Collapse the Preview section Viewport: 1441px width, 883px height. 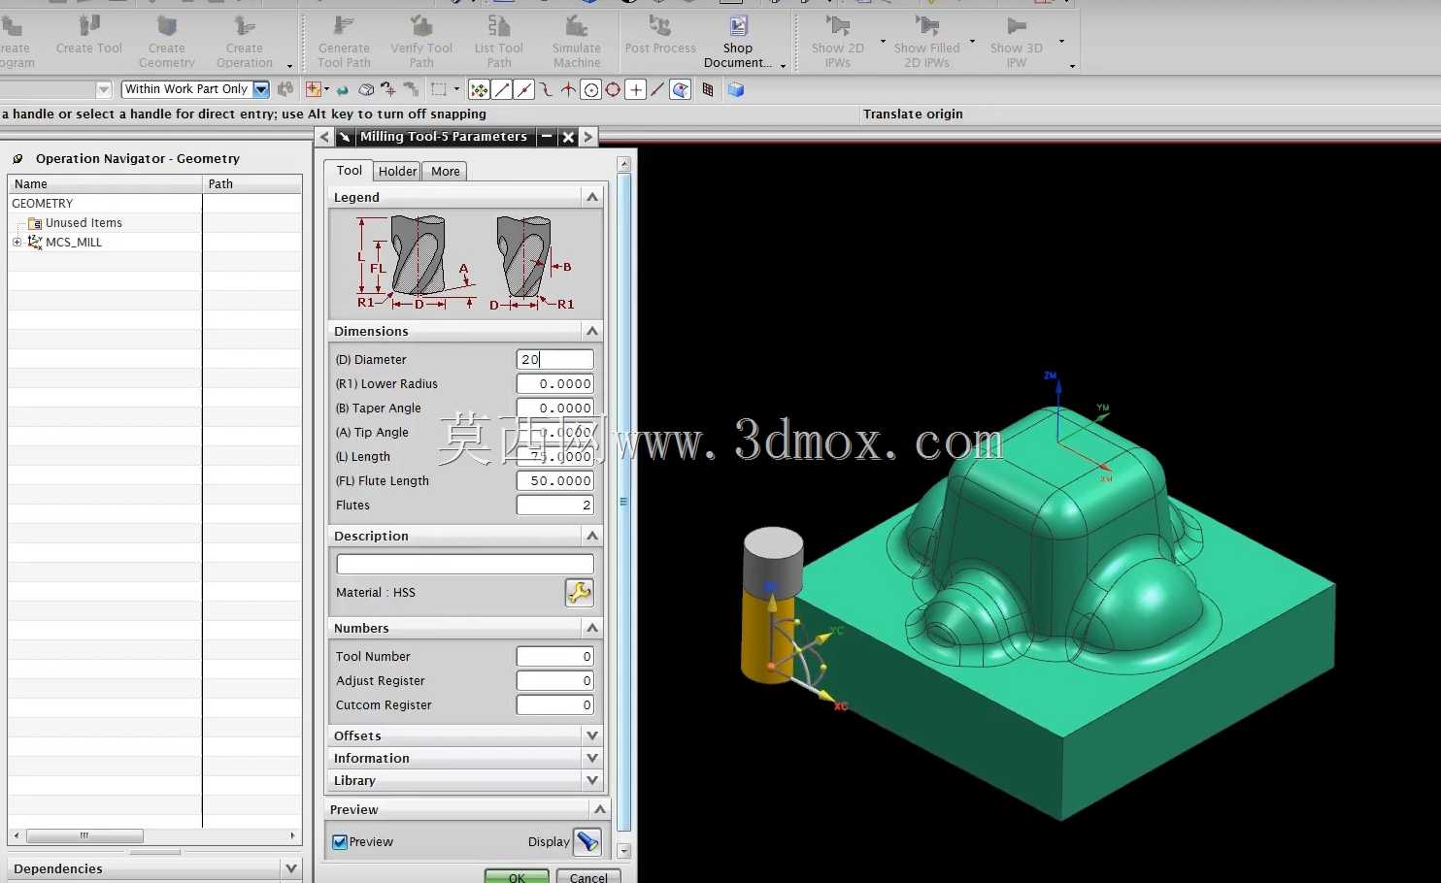pyautogui.click(x=600, y=809)
